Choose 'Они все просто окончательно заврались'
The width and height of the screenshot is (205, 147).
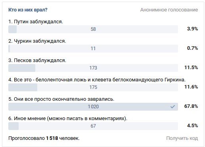click(x=61, y=99)
